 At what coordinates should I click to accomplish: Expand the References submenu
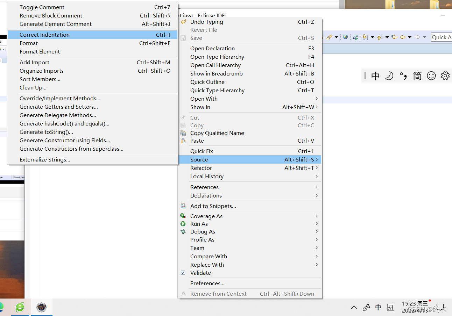tap(249, 187)
